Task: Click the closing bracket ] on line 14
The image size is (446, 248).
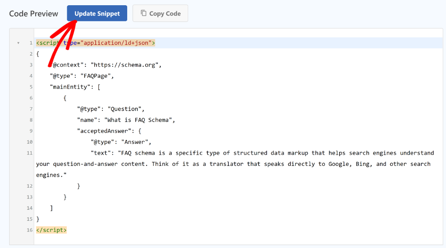Action: coord(51,208)
